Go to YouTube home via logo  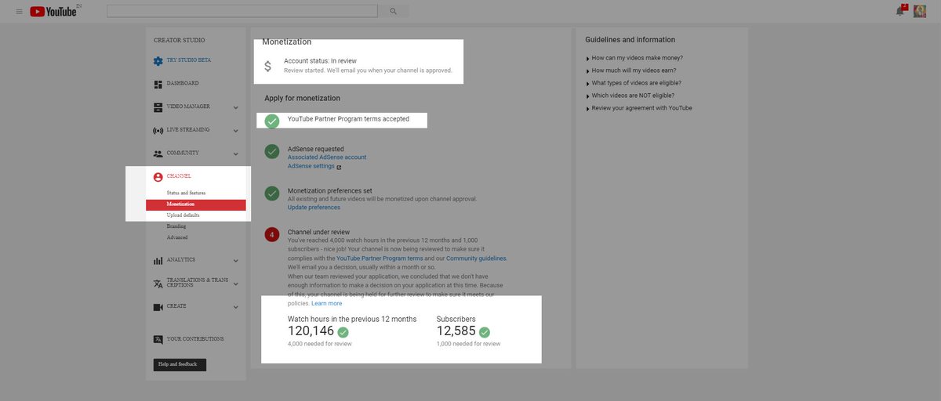pyautogui.click(x=53, y=12)
